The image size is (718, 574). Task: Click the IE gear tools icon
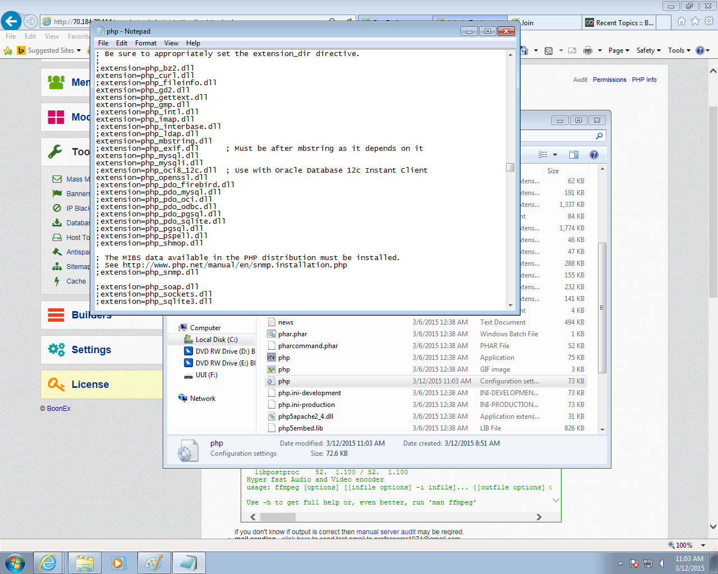709,21
